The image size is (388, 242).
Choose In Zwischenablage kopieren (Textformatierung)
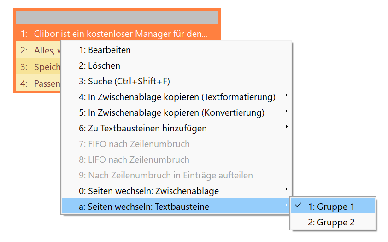[176, 97]
